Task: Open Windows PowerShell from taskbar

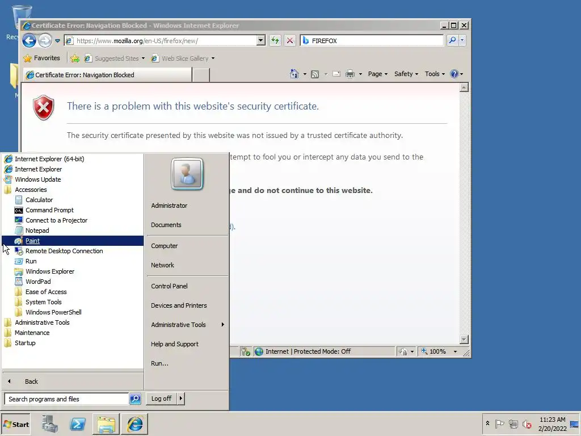Action: pyautogui.click(x=78, y=424)
